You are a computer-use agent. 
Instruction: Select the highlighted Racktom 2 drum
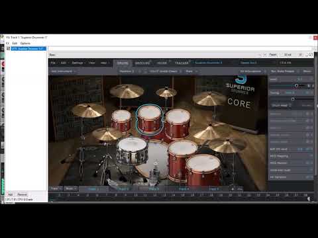(x=150, y=119)
